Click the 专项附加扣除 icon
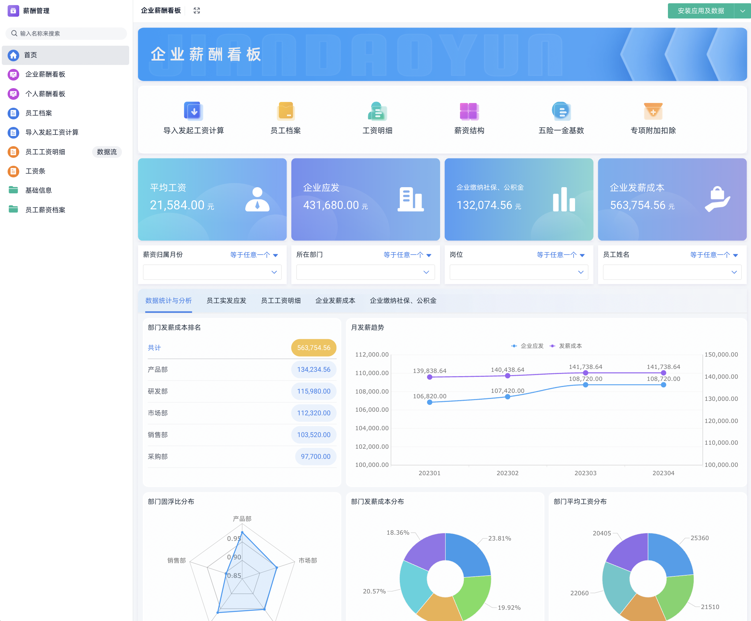The image size is (751, 621). [x=653, y=111]
